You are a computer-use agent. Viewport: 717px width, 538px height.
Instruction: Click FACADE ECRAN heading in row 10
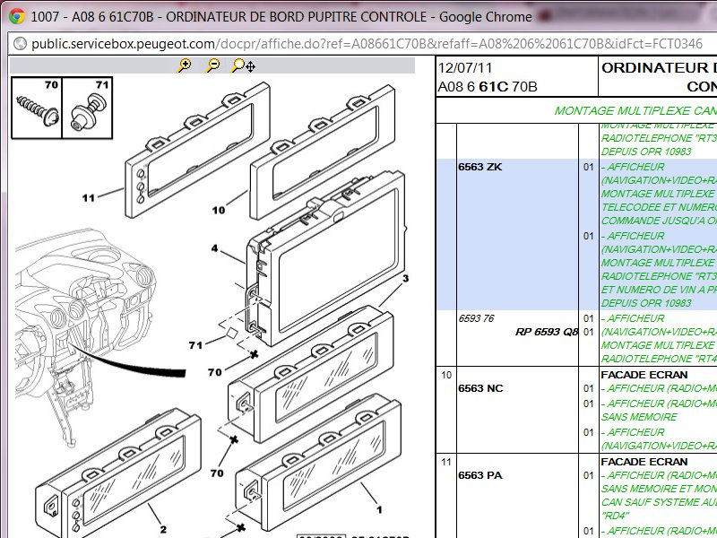[x=644, y=375]
